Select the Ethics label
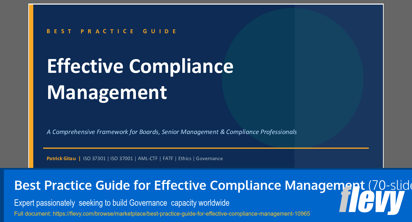Viewport: 412px width, 222px height. (x=185, y=158)
